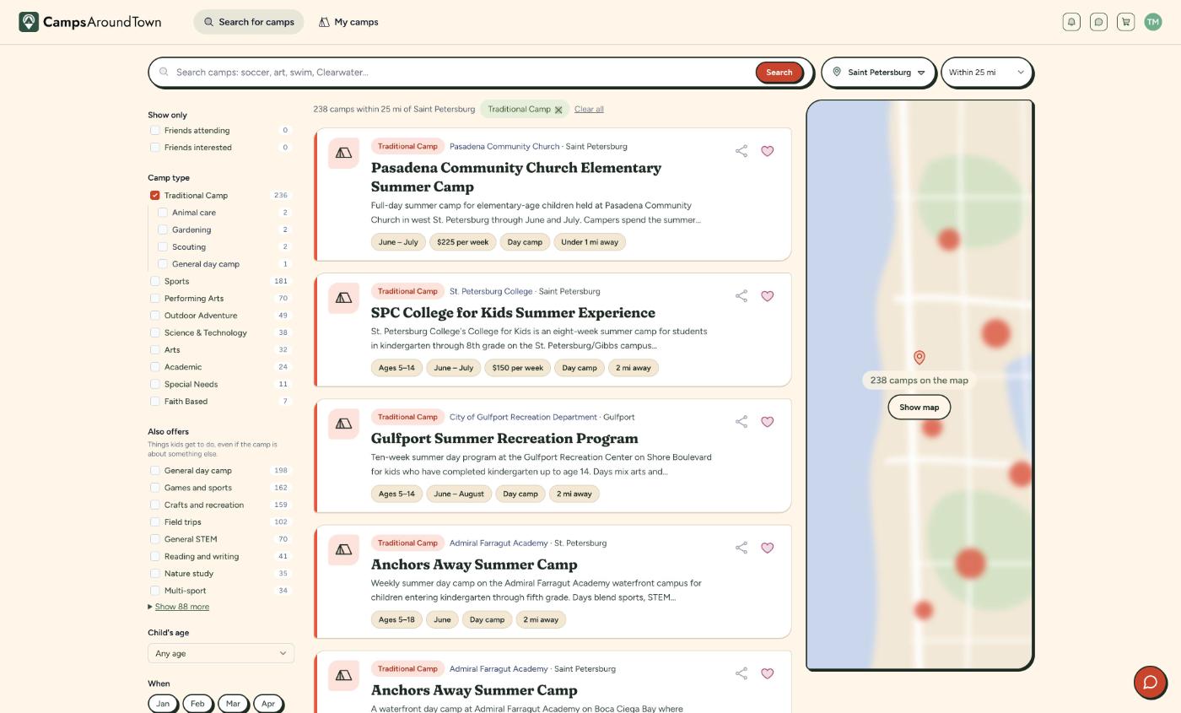This screenshot has height=713, width=1181.
Task: Click the Show map button
Action: (x=919, y=408)
